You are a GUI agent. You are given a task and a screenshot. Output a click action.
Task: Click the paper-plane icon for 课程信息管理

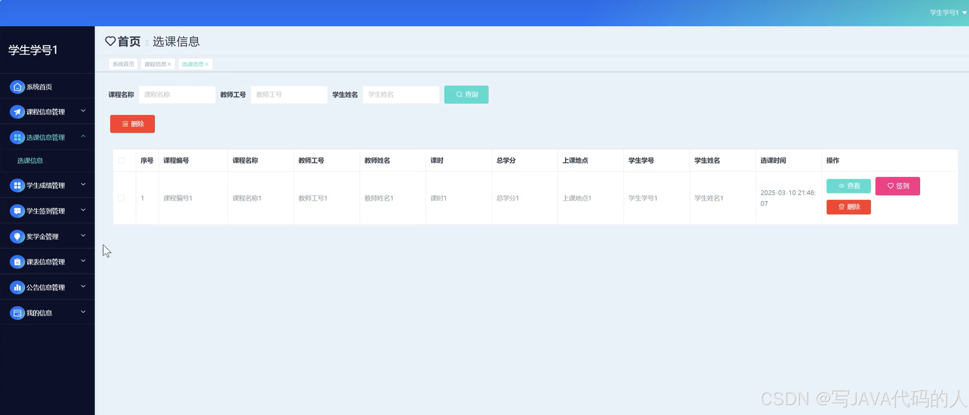pos(17,112)
